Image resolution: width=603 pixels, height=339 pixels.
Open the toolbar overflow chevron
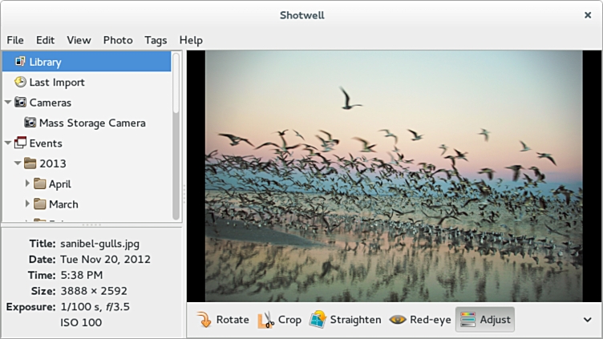coord(587,320)
